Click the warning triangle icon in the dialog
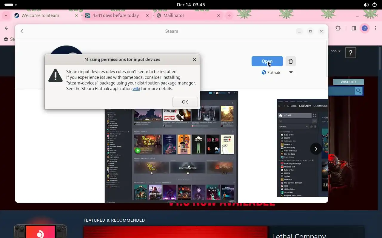 [x=56, y=75]
